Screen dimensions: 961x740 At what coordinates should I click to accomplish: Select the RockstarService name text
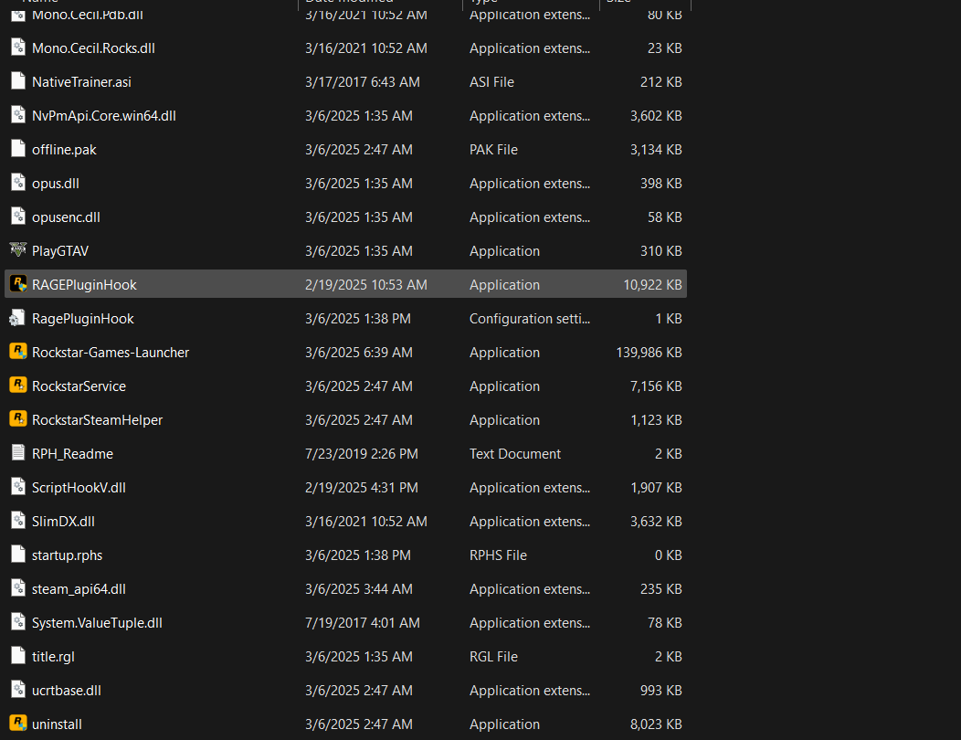click(x=79, y=386)
